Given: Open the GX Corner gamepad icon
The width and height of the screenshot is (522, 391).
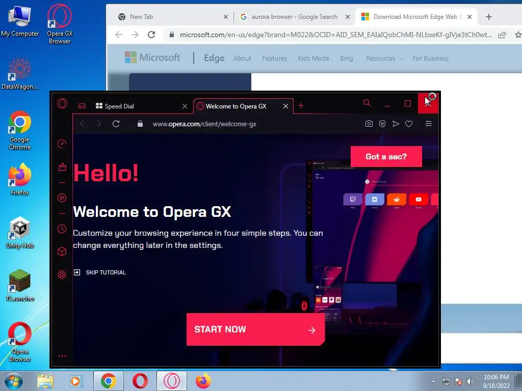Looking at the screenshot, I should tap(82, 106).
